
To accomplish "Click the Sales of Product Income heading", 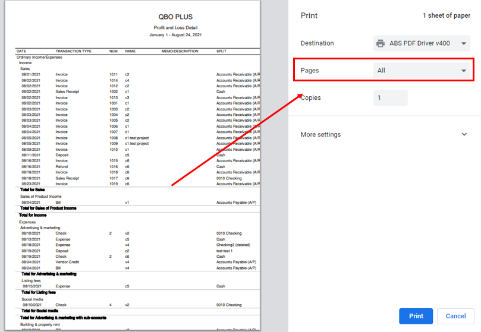I will tap(41, 197).
